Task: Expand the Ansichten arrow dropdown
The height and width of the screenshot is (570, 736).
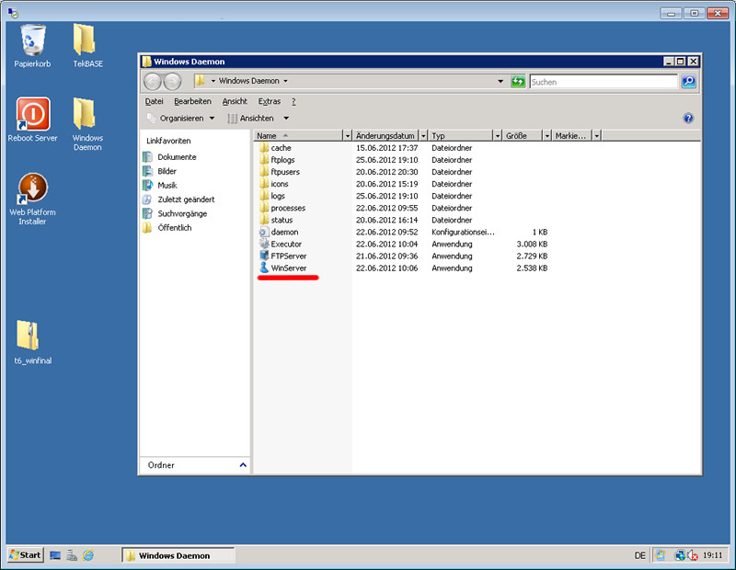Action: click(286, 119)
